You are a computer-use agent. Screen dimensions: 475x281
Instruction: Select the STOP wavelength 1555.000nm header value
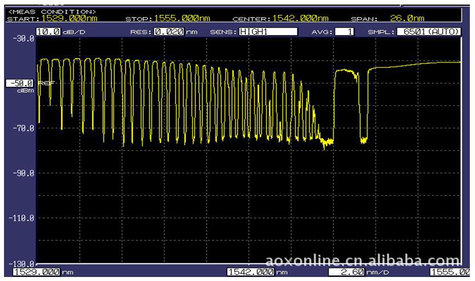coord(182,19)
